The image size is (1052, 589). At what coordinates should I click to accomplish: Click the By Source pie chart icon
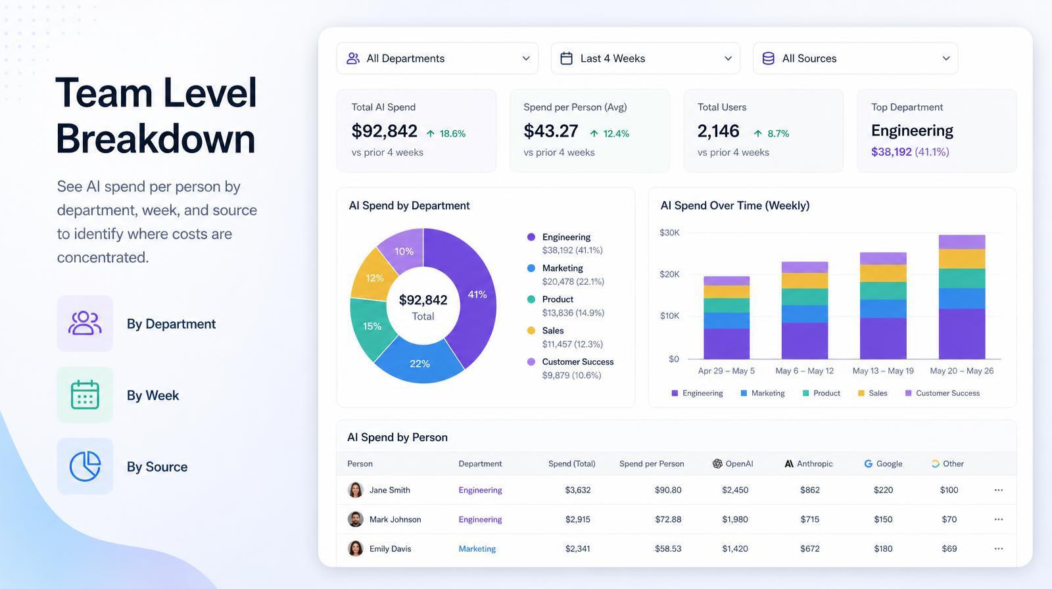click(x=85, y=466)
